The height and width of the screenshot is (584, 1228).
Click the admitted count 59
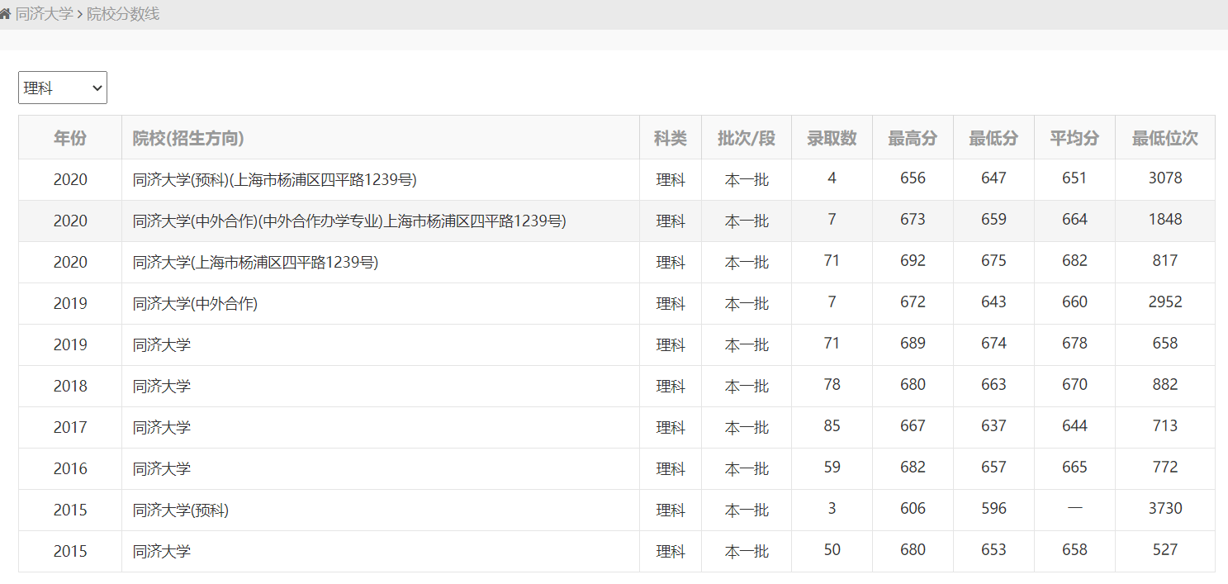(832, 467)
